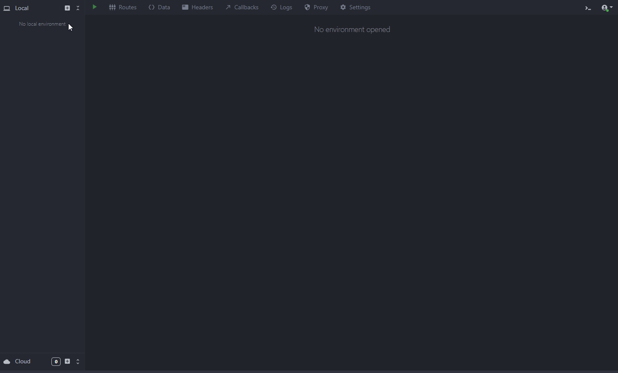Click the cloud-shaped icon in the sidebar
Screen dimensions: 618x373
click(7, 362)
